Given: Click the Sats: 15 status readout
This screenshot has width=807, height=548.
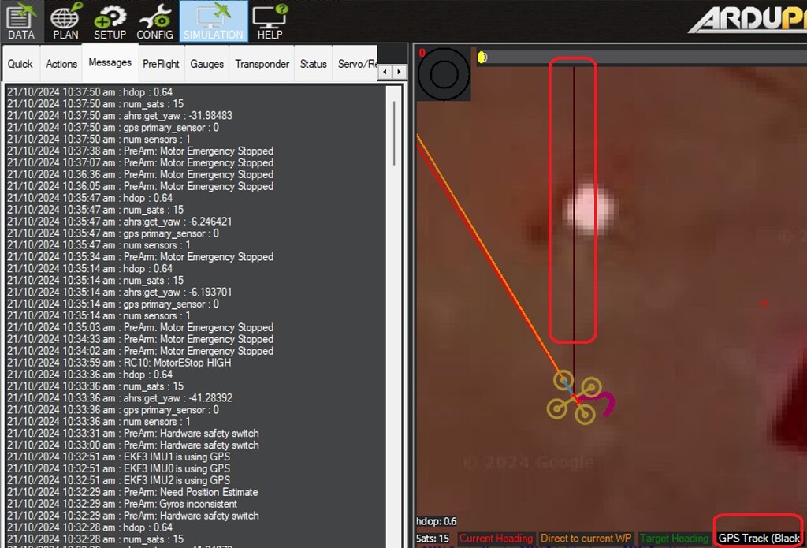Looking at the screenshot, I should (x=432, y=538).
